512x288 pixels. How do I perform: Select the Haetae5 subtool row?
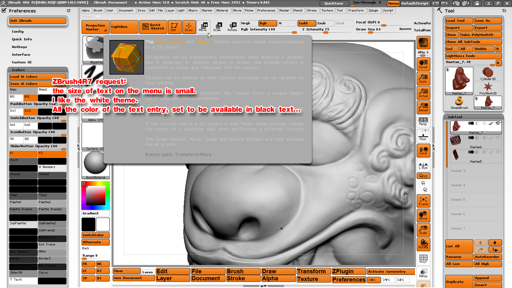tap(476, 156)
